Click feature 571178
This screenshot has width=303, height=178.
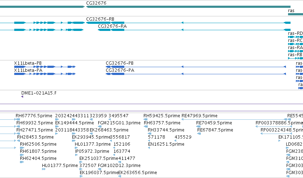tap(157, 137)
